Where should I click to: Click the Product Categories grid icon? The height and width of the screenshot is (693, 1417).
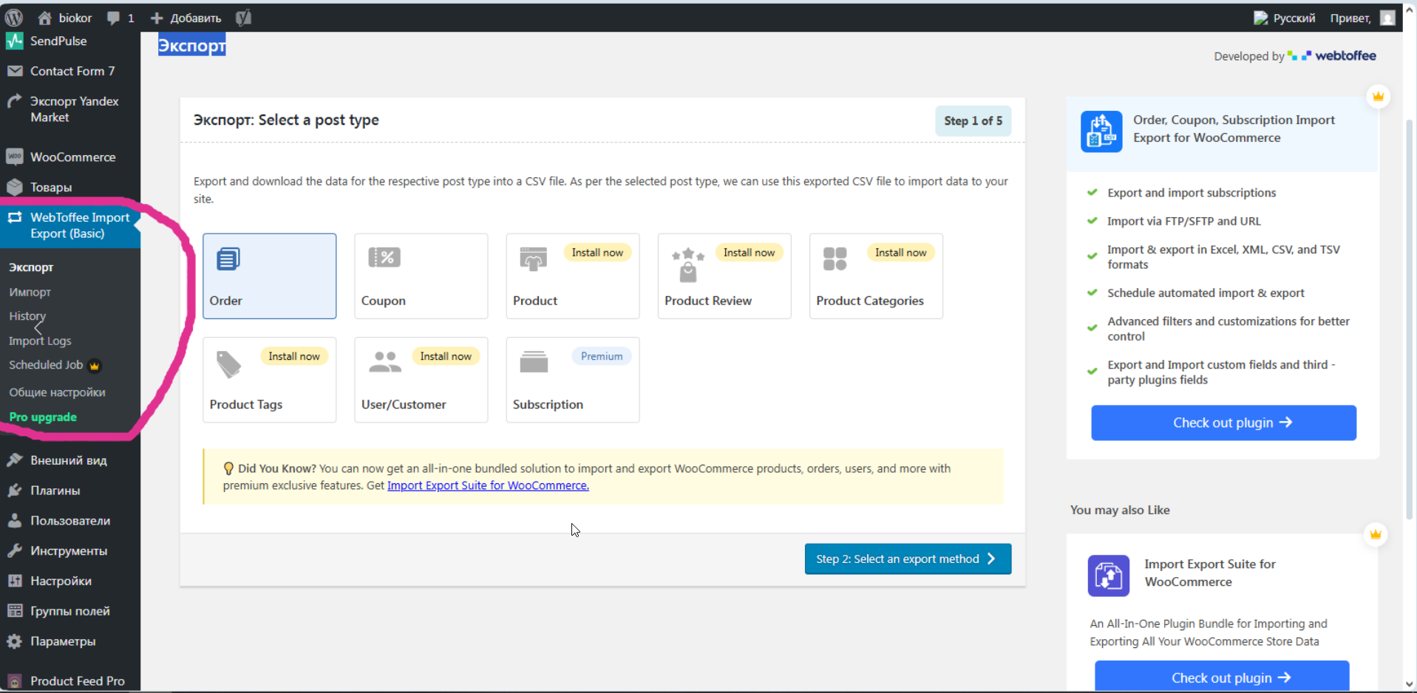click(835, 259)
